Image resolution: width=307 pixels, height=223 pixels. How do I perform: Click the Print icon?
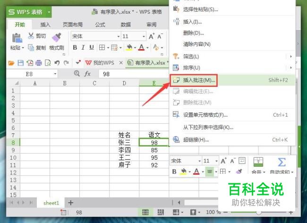39,63
